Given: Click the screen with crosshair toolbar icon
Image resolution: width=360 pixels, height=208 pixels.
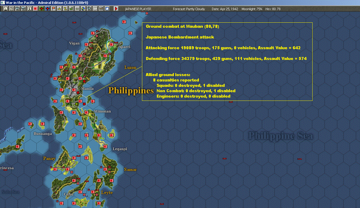Looking at the screenshot, I should (89, 9).
